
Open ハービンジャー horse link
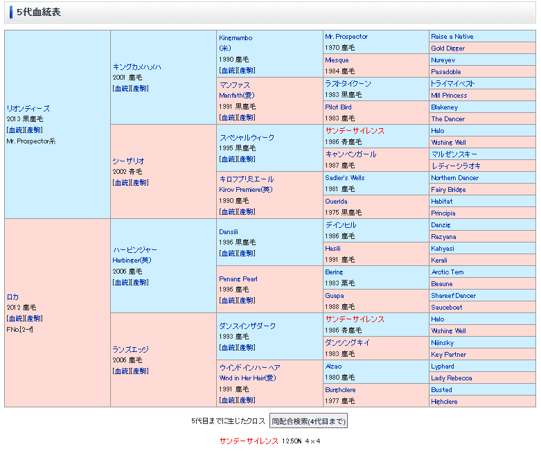tap(135, 250)
